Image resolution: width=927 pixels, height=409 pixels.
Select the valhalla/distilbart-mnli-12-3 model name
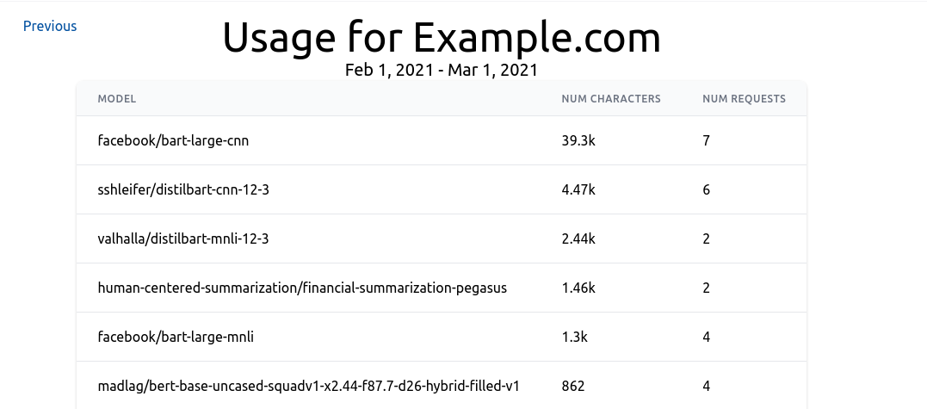[x=183, y=239]
